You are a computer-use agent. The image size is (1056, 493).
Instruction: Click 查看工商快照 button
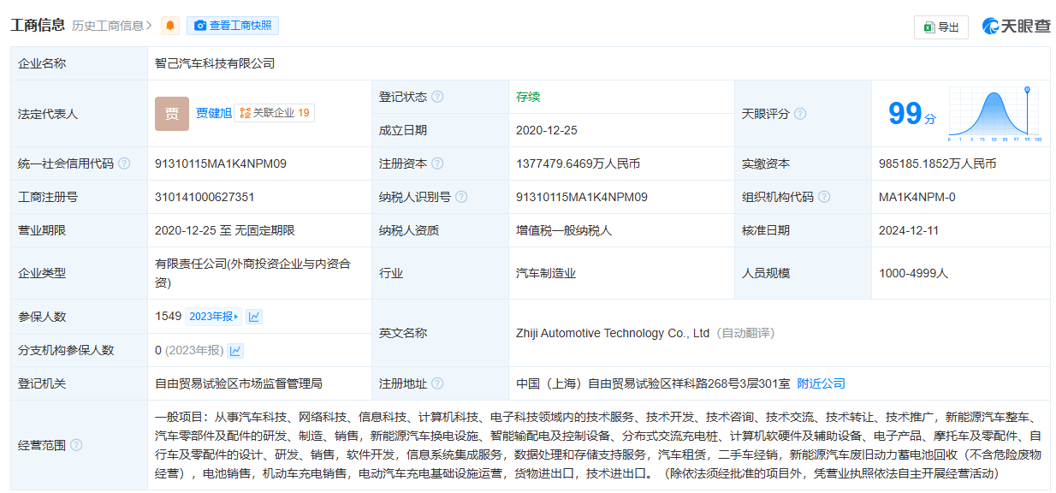pos(233,26)
